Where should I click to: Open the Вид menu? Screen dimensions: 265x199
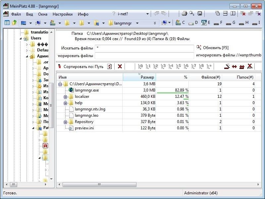click(29, 14)
